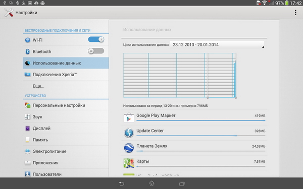Tap the Android back navigation icon
303x189 pixels.
121,183
